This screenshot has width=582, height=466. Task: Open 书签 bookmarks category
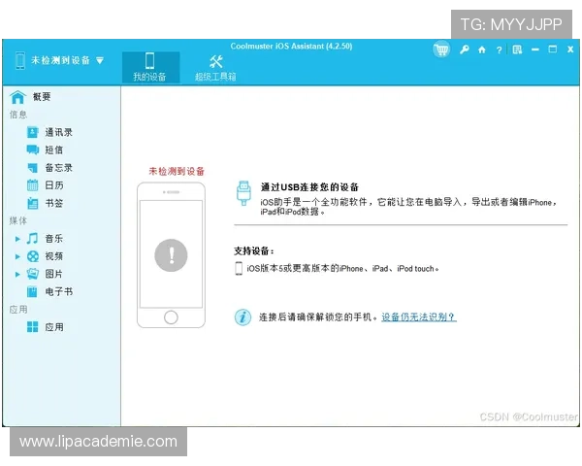coord(54,203)
